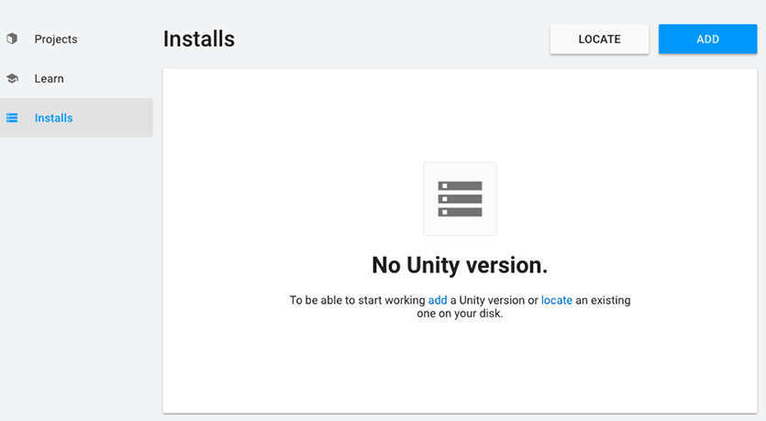Click the Projects cube icon
This screenshot has width=766, height=421.
tap(12, 39)
